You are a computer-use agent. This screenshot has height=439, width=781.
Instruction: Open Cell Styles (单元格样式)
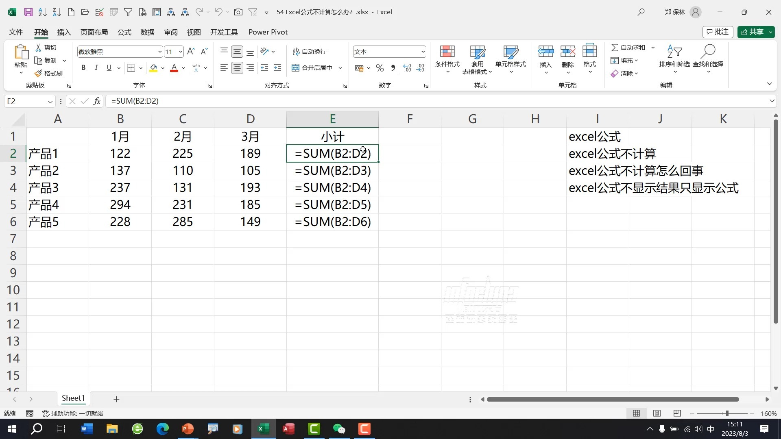point(510,59)
